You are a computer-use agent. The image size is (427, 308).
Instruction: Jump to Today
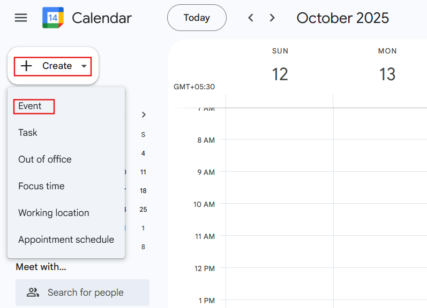[197, 18]
